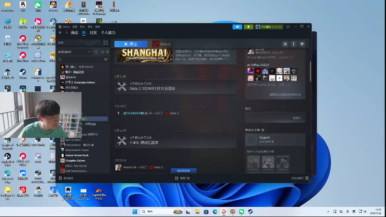This screenshot has width=386, height=217.
Task: Click the first friend avatar in the grid
Action: [x=250, y=71]
